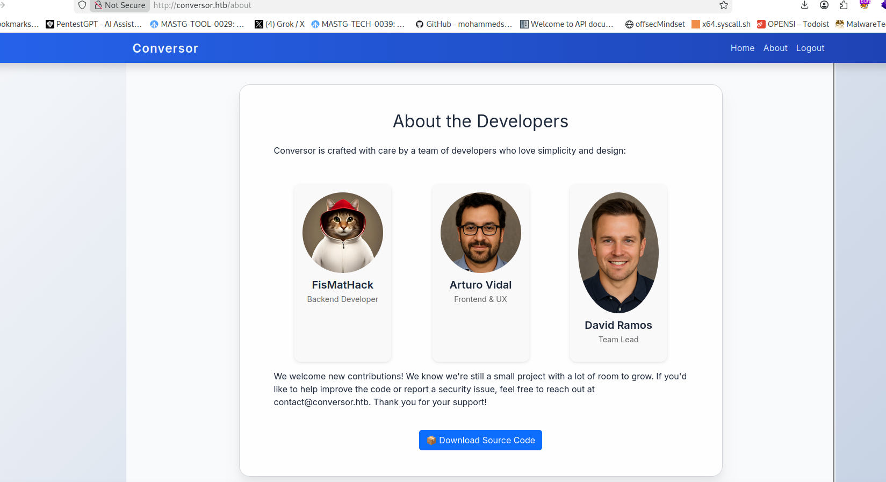Click the Not Secure lock icon

pyautogui.click(x=98, y=5)
